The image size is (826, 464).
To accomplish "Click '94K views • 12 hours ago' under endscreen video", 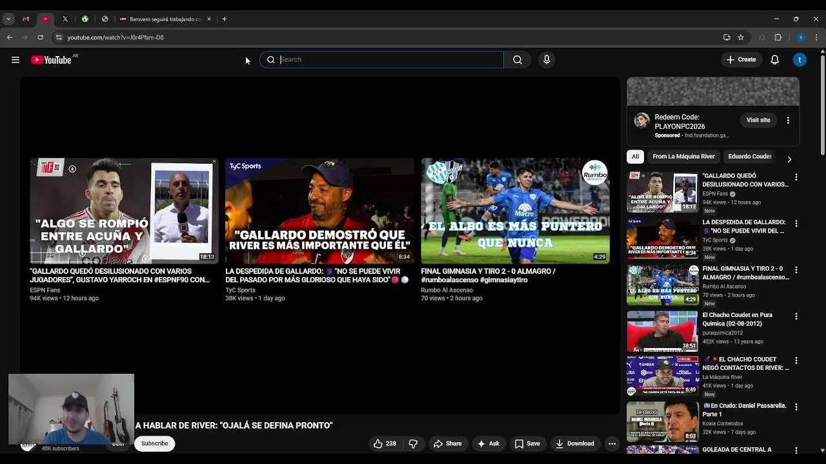I will tap(64, 298).
